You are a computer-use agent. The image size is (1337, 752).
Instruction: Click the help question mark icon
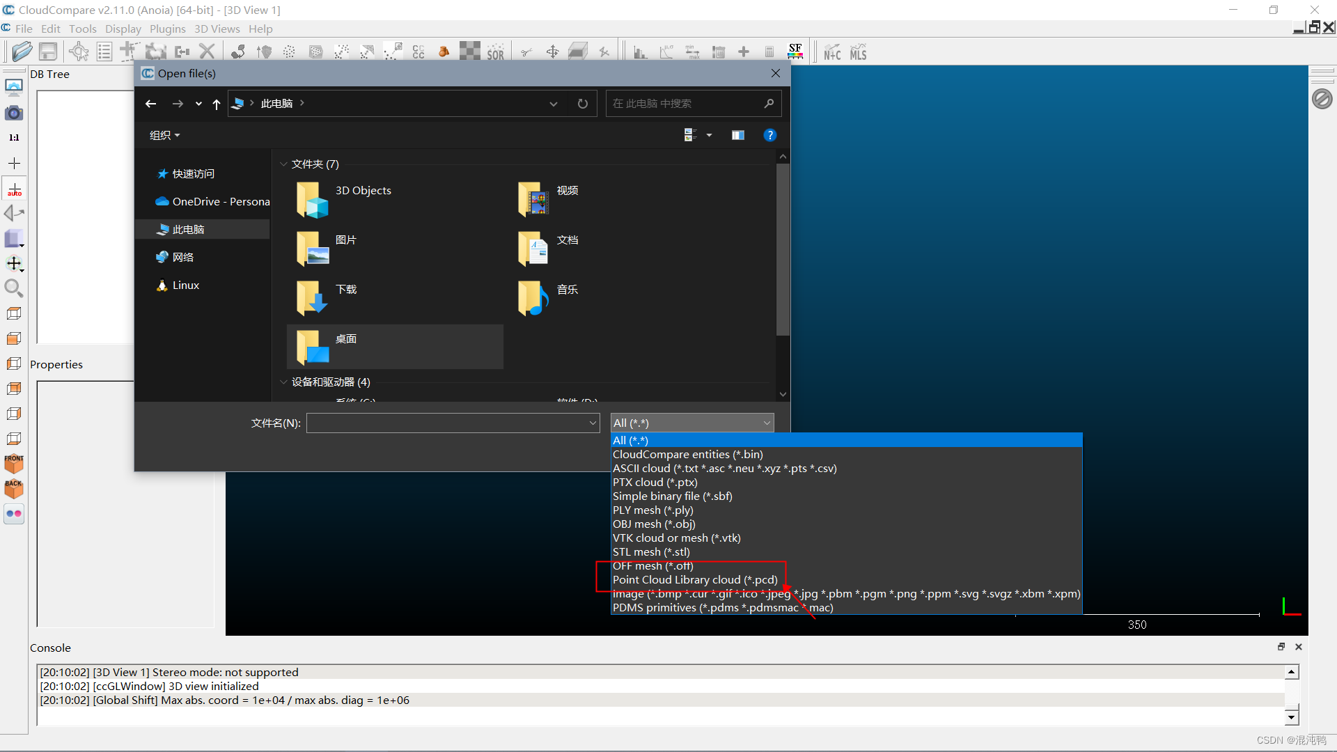769,135
